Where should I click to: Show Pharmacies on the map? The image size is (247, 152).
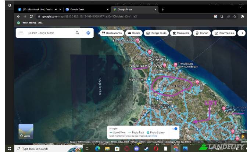[x=224, y=33]
